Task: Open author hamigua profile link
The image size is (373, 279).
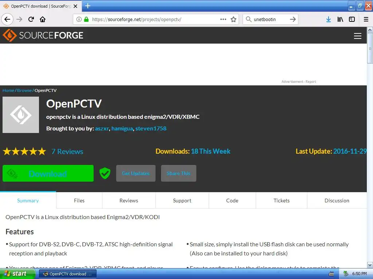Action: pyautogui.click(x=122, y=129)
